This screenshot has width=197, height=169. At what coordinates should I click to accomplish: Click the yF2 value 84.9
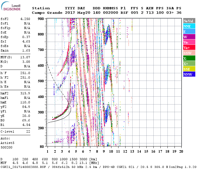click(26, 107)
